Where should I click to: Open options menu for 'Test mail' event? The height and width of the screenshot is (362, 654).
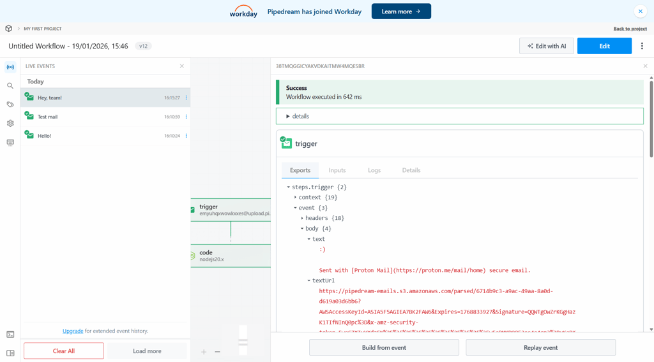pos(186,117)
